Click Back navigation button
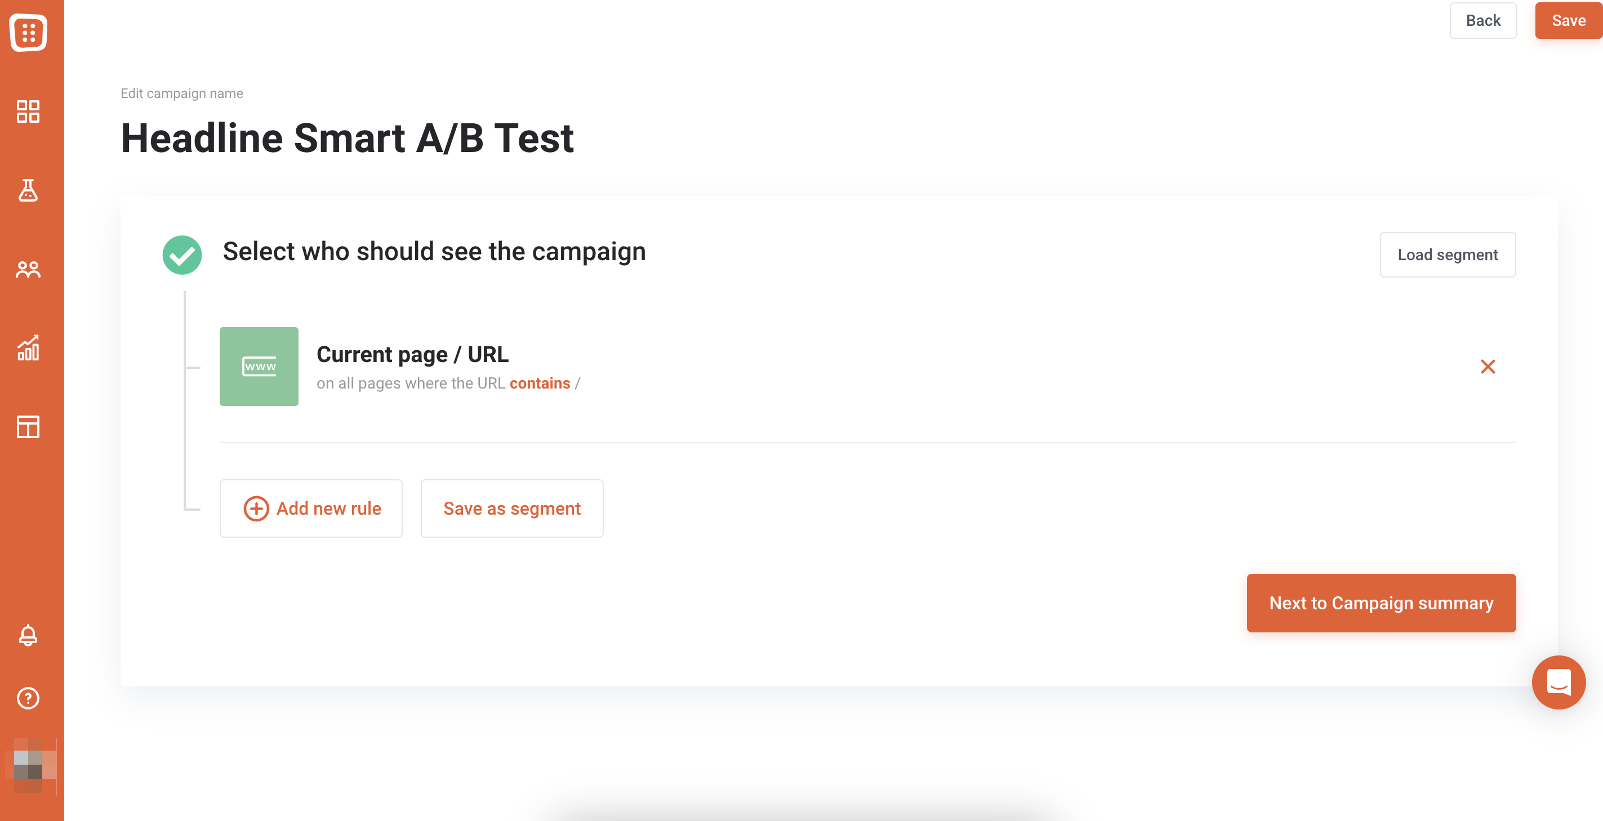The height and width of the screenshot is (821, 1603). (x=1484, y=20)
